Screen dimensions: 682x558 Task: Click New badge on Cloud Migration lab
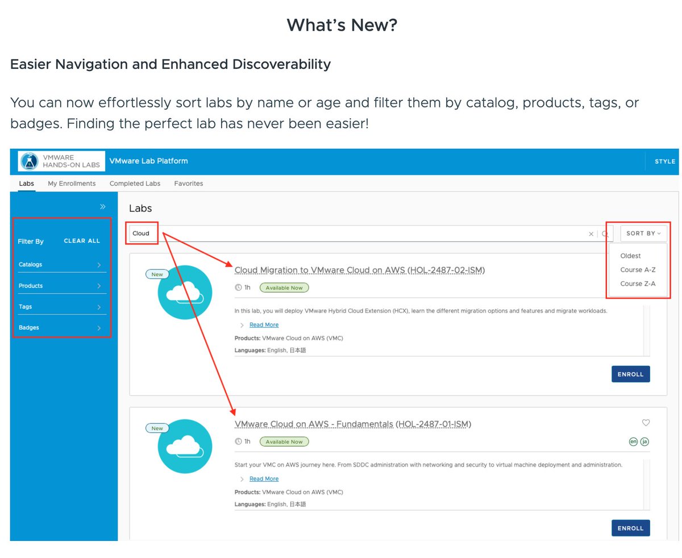pos(157,274)
